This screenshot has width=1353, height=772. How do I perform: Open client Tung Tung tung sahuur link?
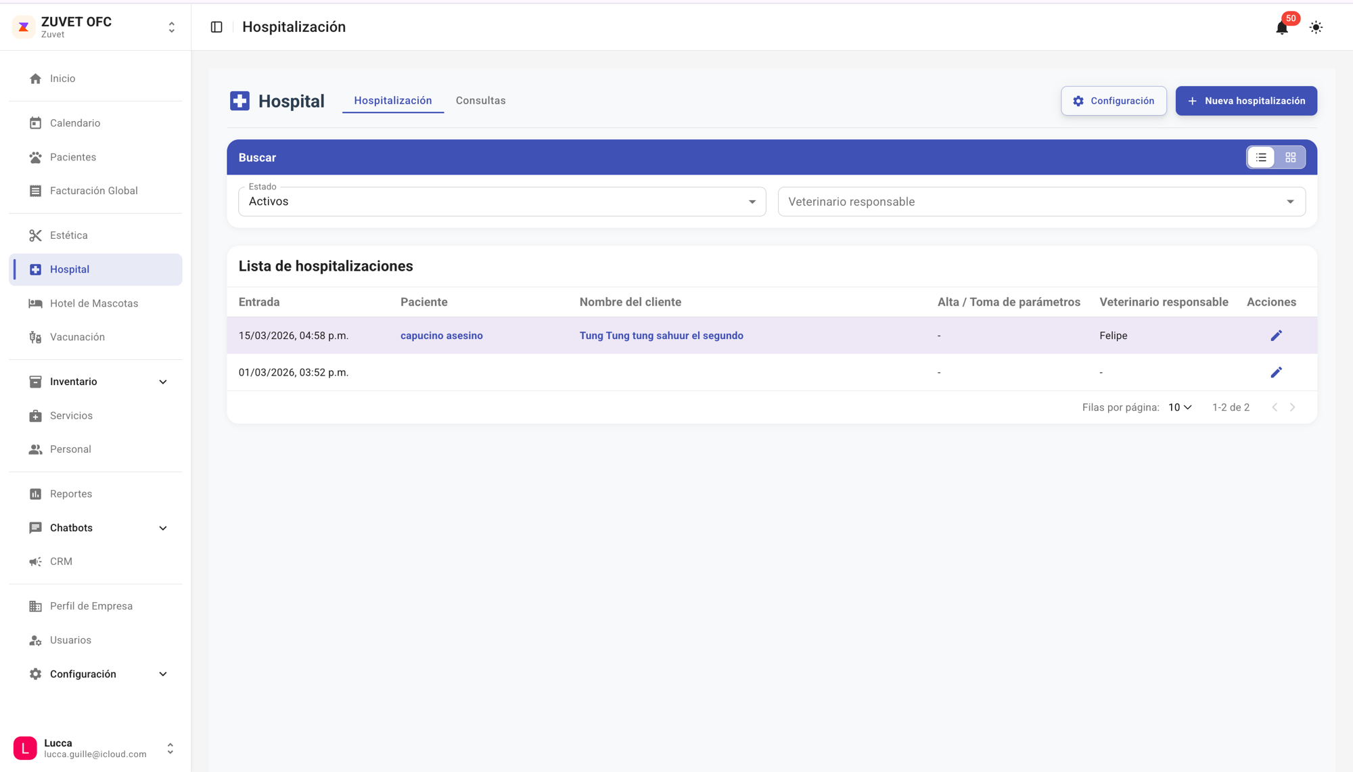point(661,336)
